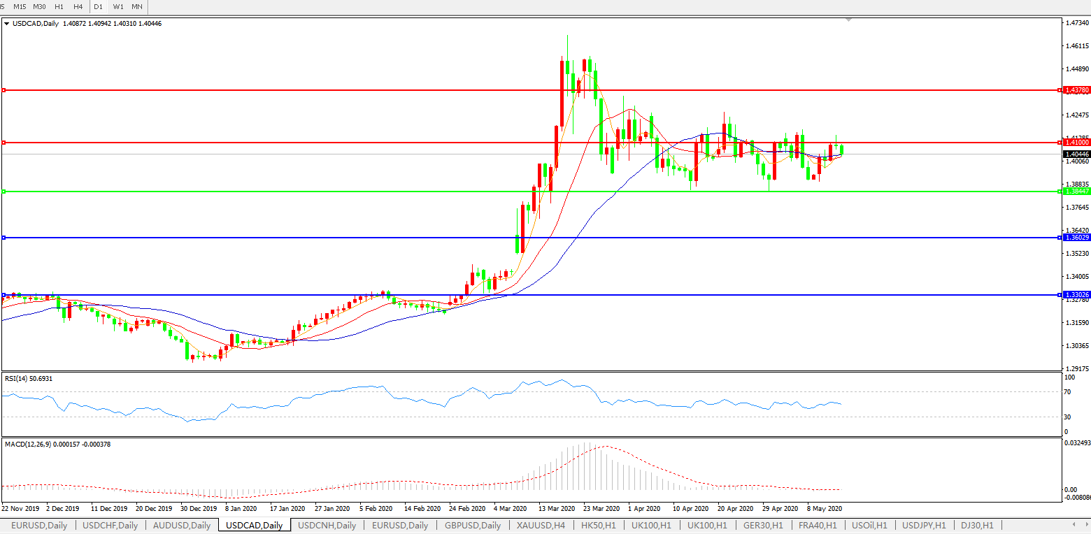The height and width of the screenshot is (534, 1091).
Task: Switch to the M15 timeframe
Action: coord(20,6)
